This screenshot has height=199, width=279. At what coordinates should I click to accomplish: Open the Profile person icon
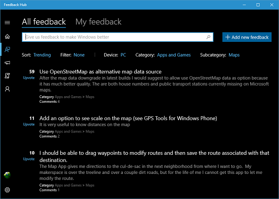coord(7,89)
